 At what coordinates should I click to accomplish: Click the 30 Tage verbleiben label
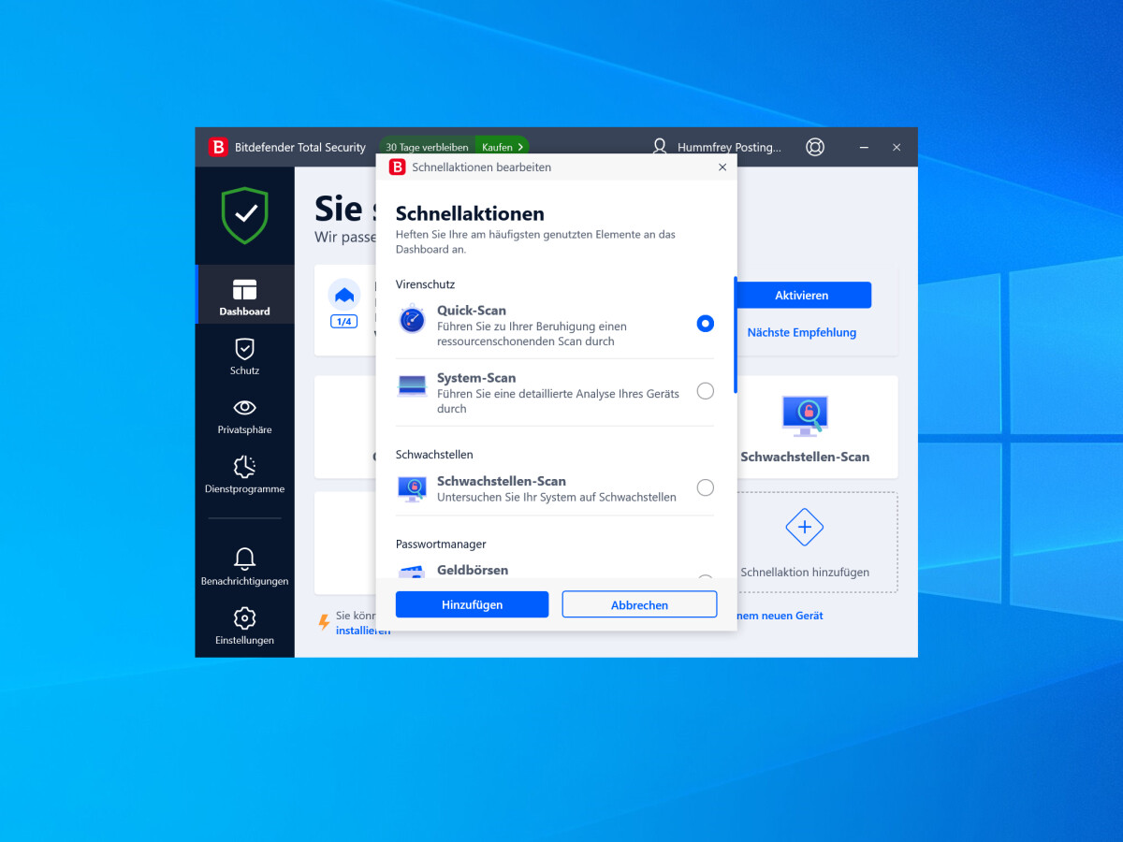point(428,147)
